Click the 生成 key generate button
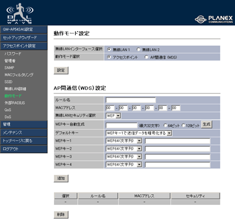235x223 pixels. tap(207, 124)
